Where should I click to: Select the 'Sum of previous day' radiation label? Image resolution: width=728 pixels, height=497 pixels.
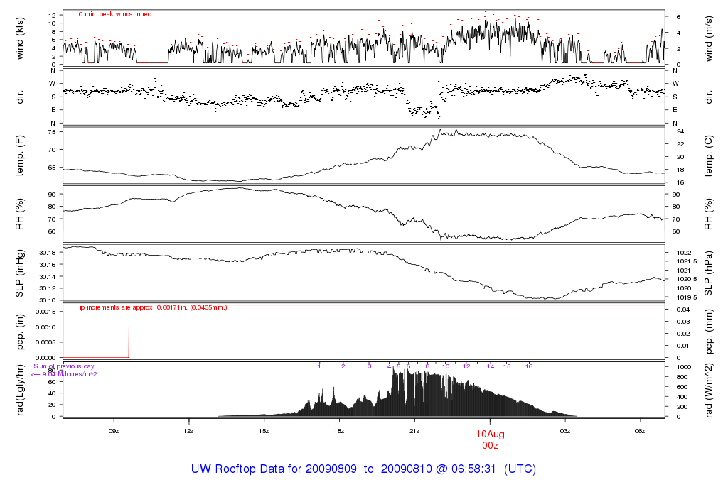[x=63, y=366]
